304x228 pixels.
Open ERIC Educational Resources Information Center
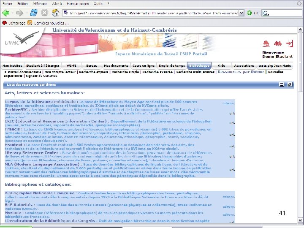coord(55,121)
